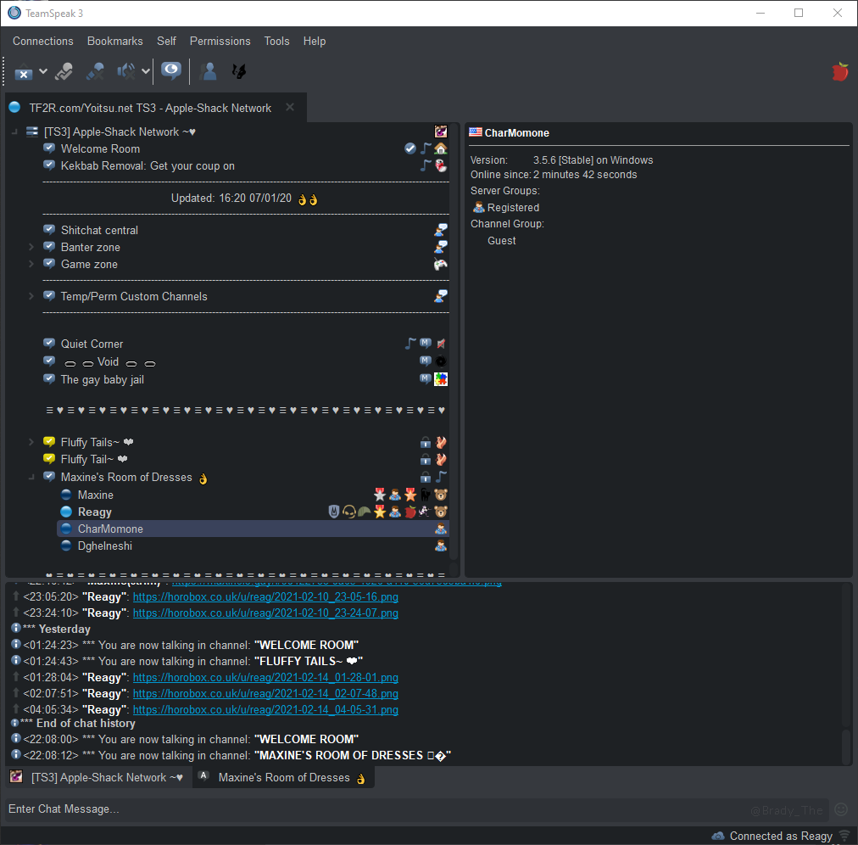This screenshot has height=845, width=858.
Task: Click the black hole icon on Void
Action: click(x=441, y=361)
